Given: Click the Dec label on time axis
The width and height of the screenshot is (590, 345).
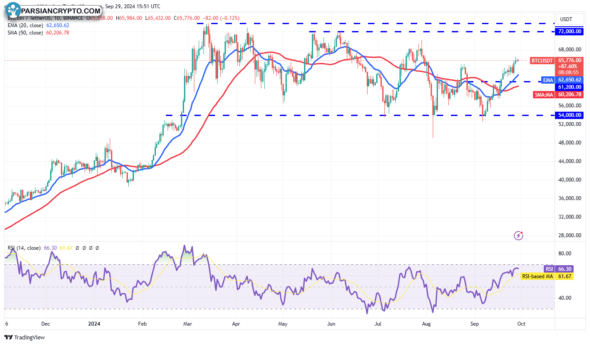Looking at the screenshot, I should point(46,323).
